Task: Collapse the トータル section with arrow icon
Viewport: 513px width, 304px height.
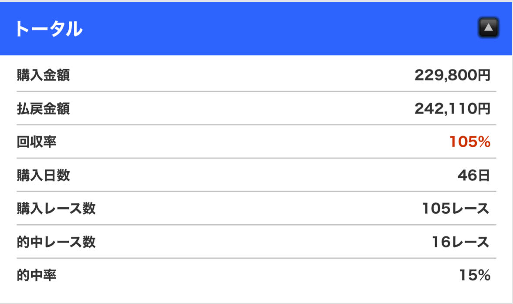Action: click(488, 28)
